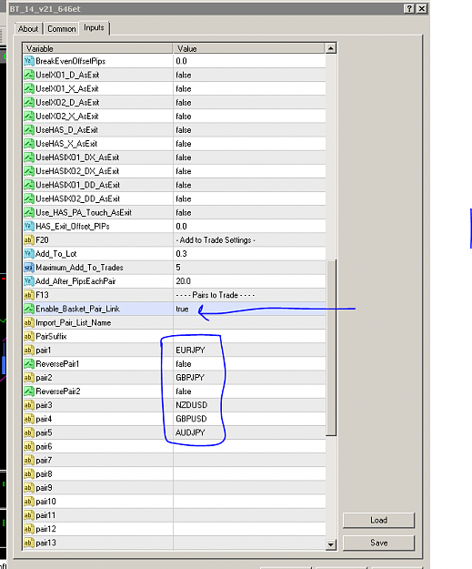This screenshot has height=569, width=472.
Task: Switch to the About tab
Action: [28, 28]
